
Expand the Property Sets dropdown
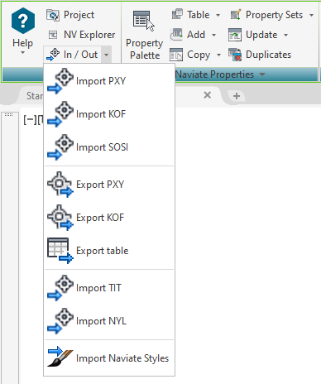pyautogui.click(x=311, y=15)
